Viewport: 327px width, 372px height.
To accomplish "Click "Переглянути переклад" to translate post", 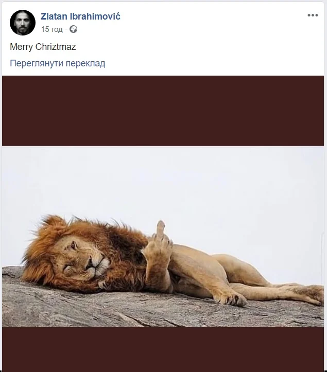I will 58,63.
